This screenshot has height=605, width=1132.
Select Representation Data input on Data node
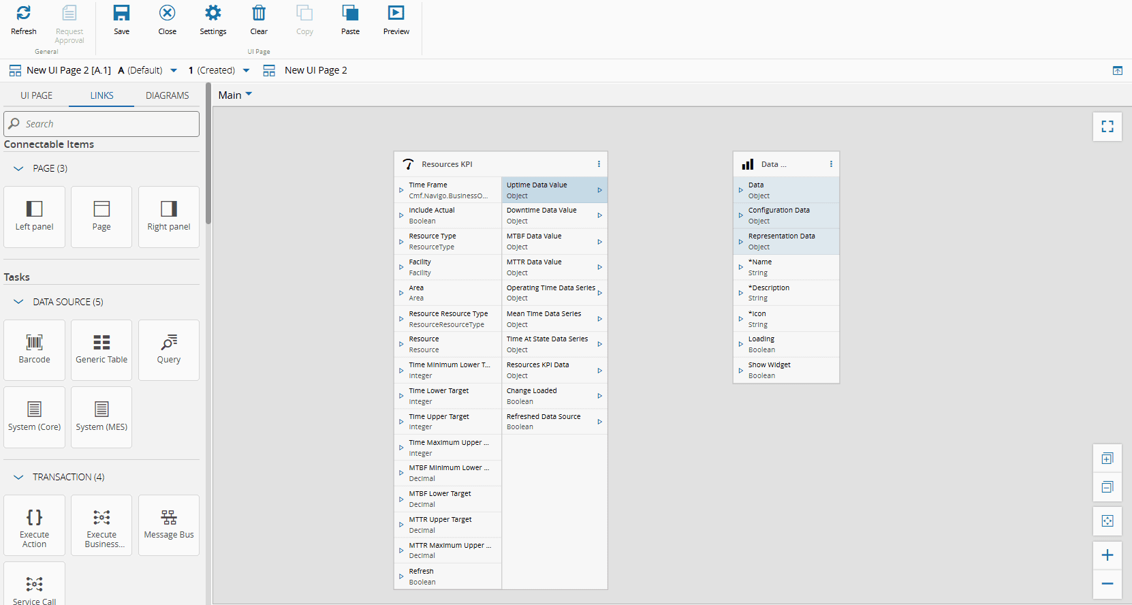[786, 241]
